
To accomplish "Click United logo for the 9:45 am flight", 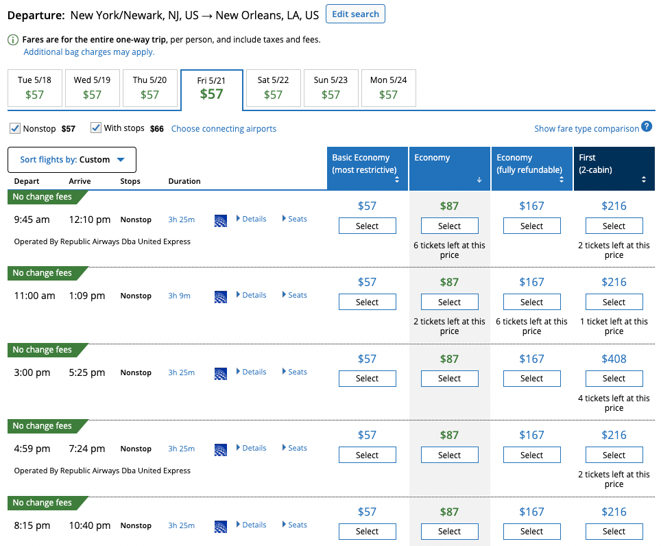I will point(220,220).
